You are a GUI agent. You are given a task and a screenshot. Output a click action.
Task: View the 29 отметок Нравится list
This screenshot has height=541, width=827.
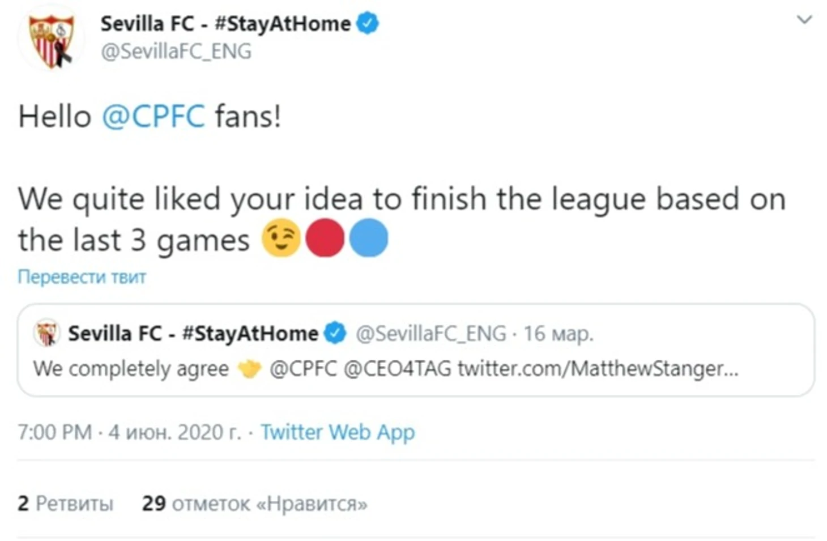click(x=254, y=503)
